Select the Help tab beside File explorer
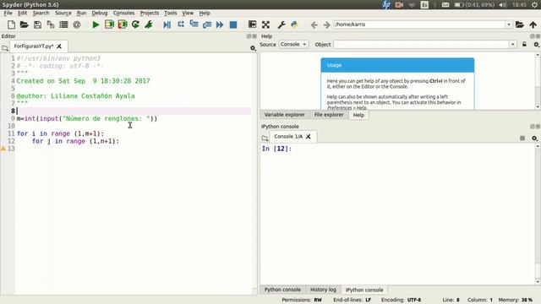541x304 pixels. tap(358, 115)
